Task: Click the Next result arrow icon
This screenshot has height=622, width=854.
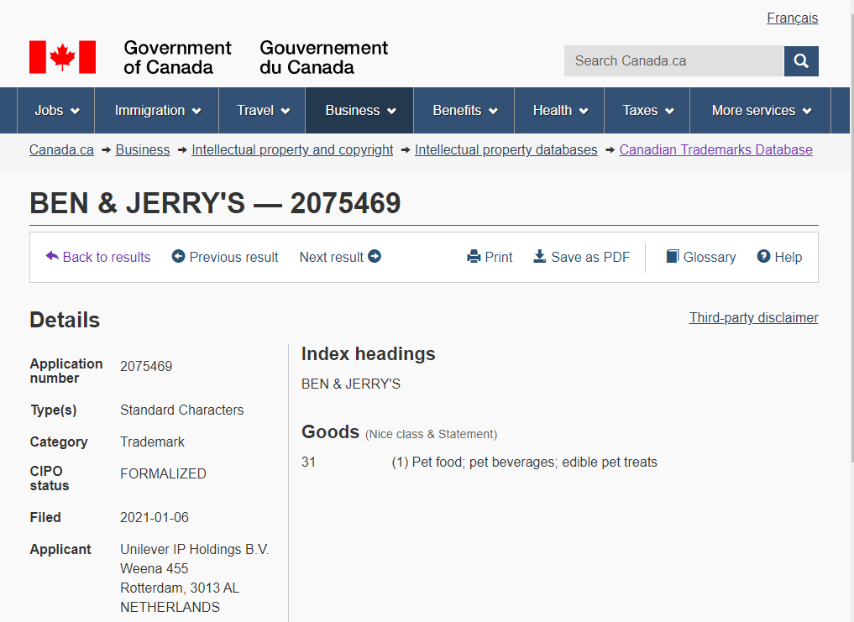Action: (375, 256)
